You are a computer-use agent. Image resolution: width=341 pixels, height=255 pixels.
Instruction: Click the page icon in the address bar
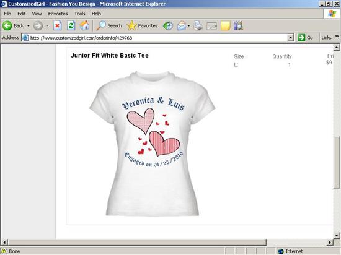coord(25,38)
